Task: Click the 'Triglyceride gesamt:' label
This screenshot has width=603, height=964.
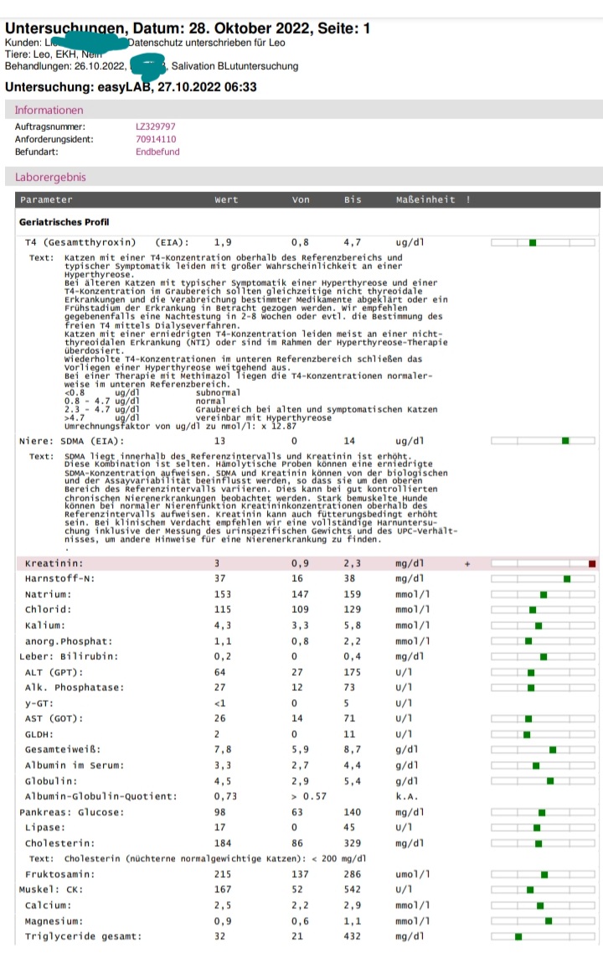Action: [x=84, y=936]
